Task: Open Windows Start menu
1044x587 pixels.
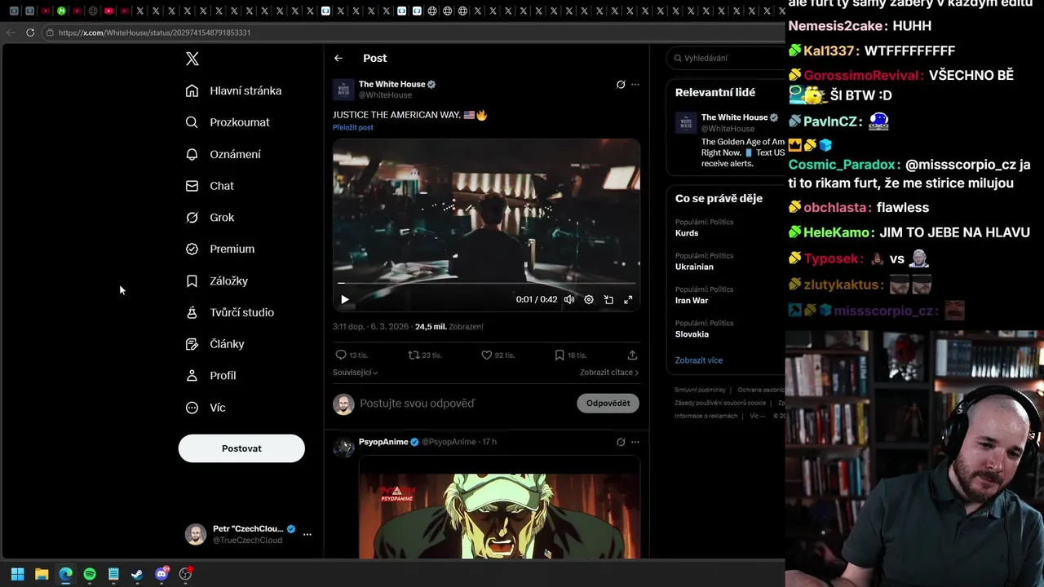Action: coord(18,574)
